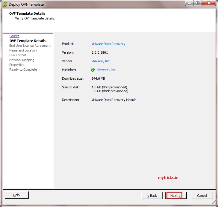The height and width of the screenshot is (207, 218).
Task: Click the Verify OVF template details subtitle
Action: tap(35, 18)
